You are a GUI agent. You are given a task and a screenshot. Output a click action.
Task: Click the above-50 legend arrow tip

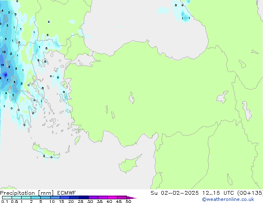coord(131,198)
